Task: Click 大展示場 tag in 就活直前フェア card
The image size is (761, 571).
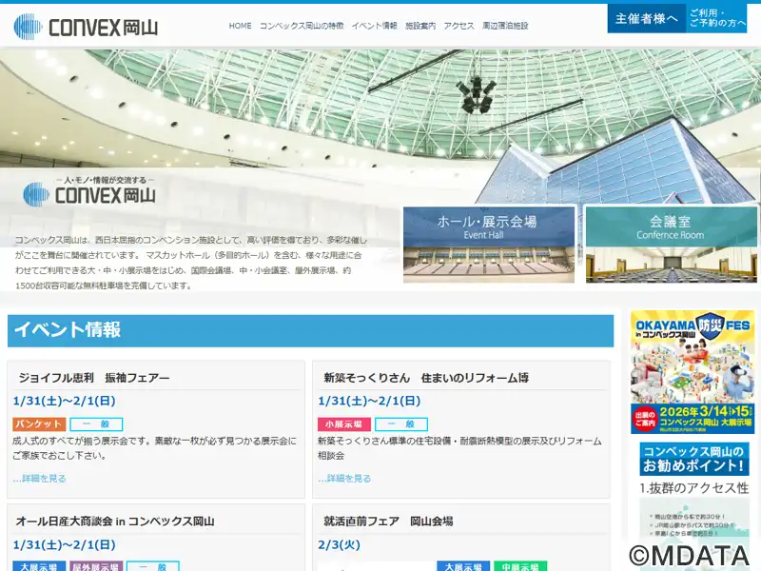Action: [463, 566]
